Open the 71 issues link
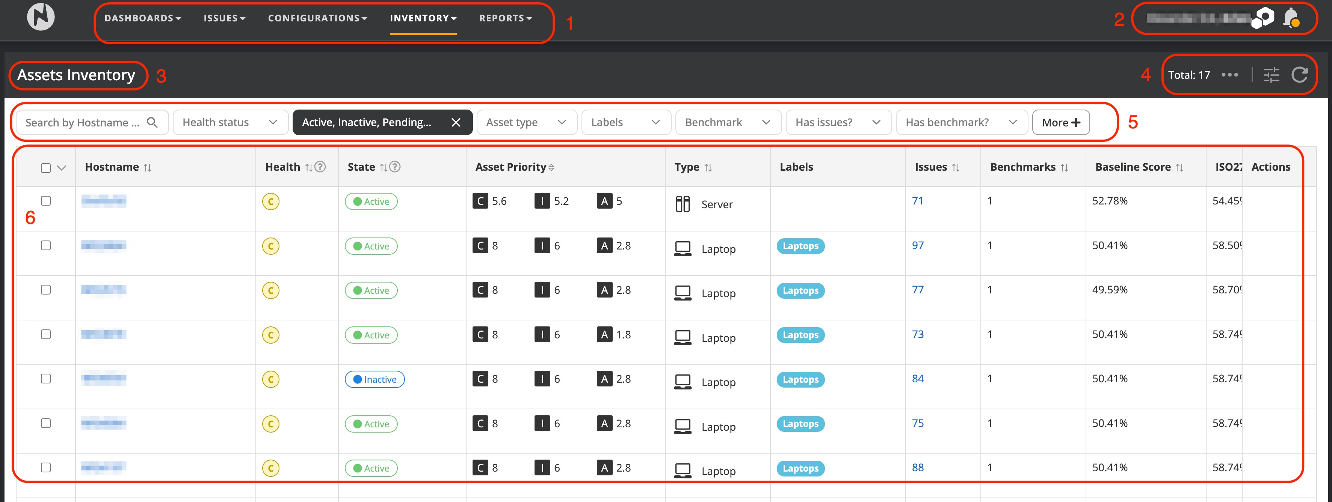This screenshot has height=502, width=1332. 917,201
